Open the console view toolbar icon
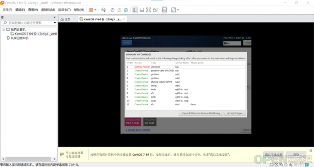Screen dimensions: 314x167 [x=164, y=10]
